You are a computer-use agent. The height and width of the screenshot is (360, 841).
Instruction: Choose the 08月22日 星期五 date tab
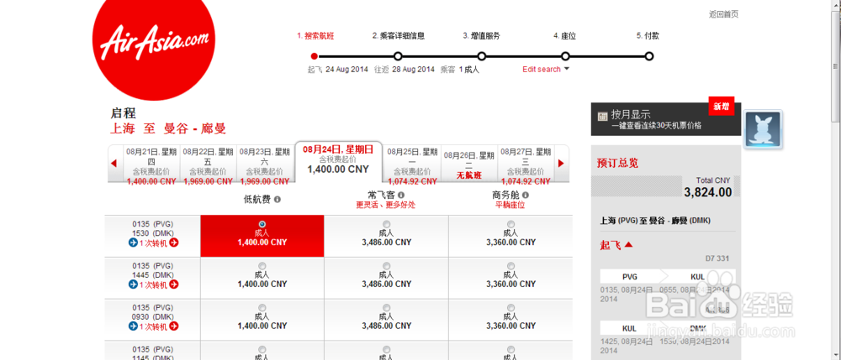pyautogui.click(x=208, y=166)
